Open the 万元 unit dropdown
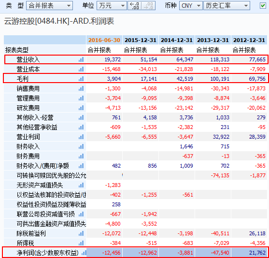 [112, 6]
